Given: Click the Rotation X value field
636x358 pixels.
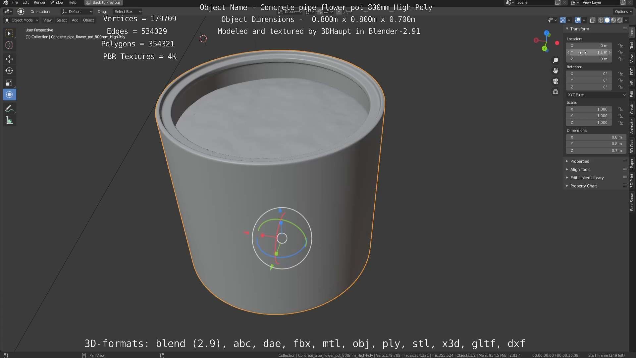Looking at the screenshot, I should click(589, 74).
